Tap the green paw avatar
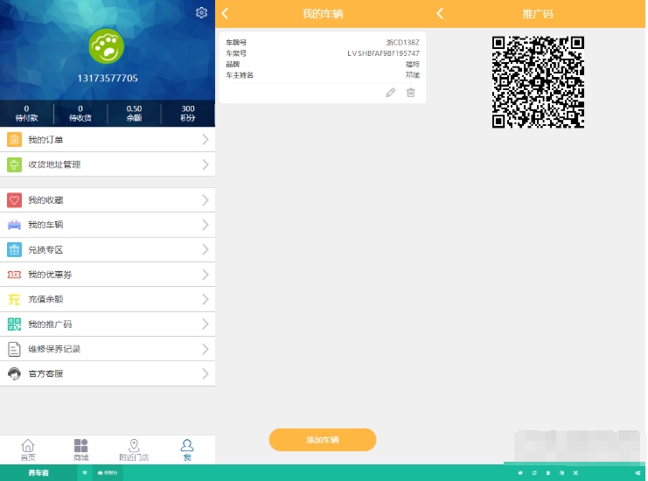This screenshot has height=481, width=648. coord(107,46)
